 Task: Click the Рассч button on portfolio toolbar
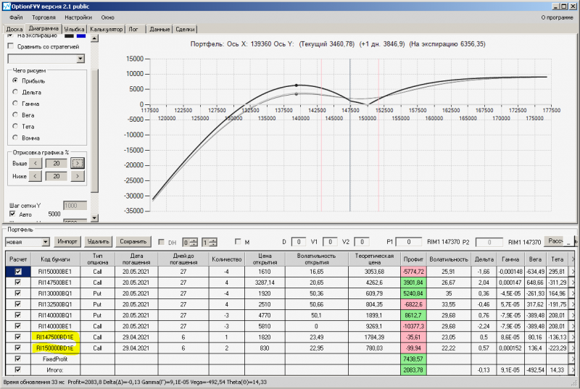pyautogui.click(x=555, y=241)
